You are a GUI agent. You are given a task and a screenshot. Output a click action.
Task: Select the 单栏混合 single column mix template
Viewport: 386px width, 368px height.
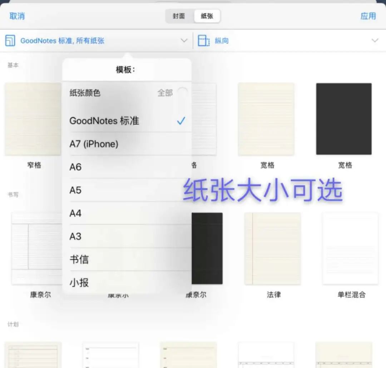[350, 249]
